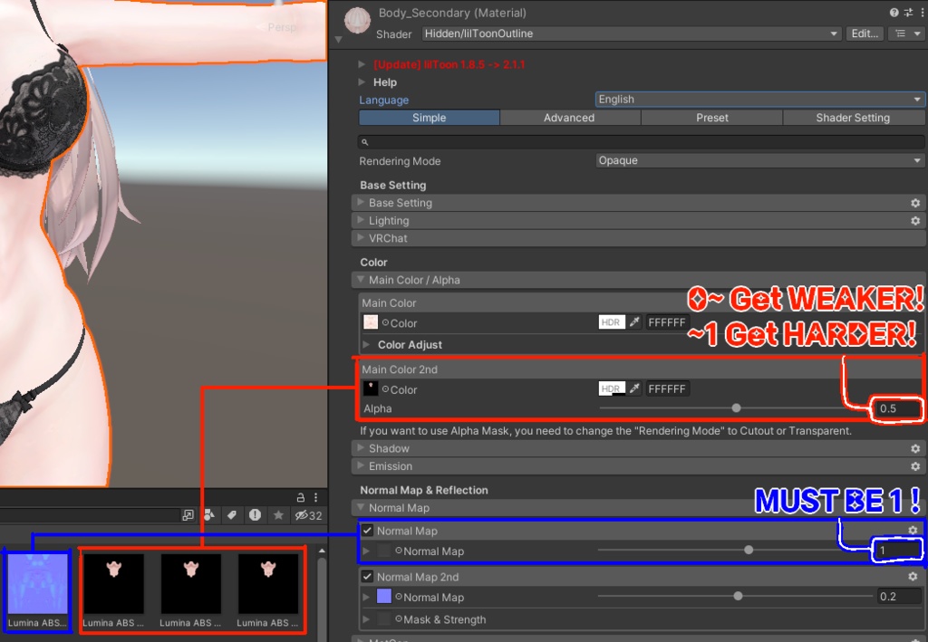Click the Normal Map strength slider
The height and width of the screenshot is (642, 928).
click(736, 550)
